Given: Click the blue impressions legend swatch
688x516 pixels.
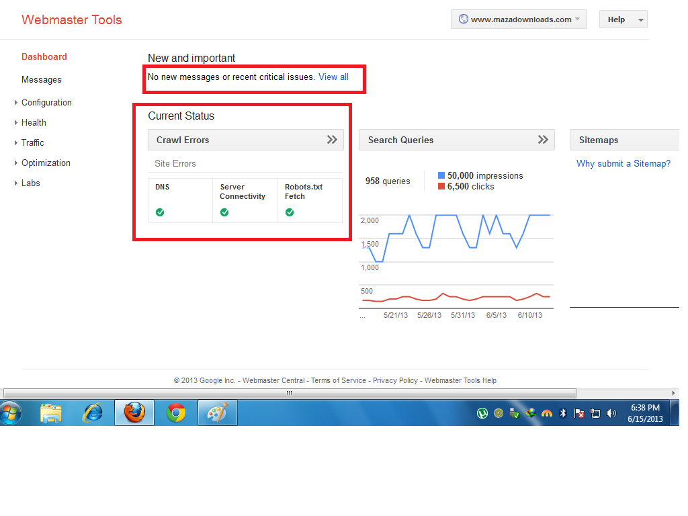Looking at the screenshot, I should pyautogui.click(x=441, y=175).
